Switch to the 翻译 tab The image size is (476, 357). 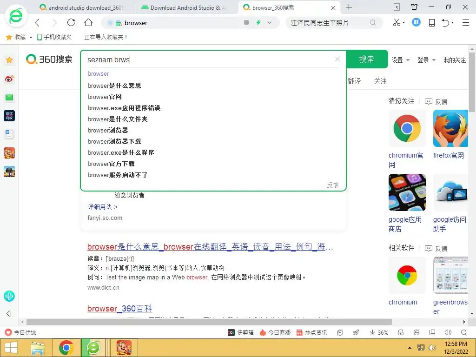coord(354,81)
